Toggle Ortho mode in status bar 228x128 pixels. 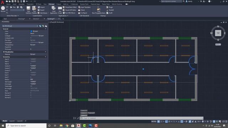(166, 122)
